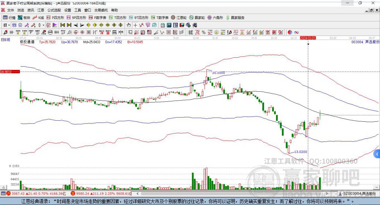Open the 9T四方形 tool

[x=139, y=18]
